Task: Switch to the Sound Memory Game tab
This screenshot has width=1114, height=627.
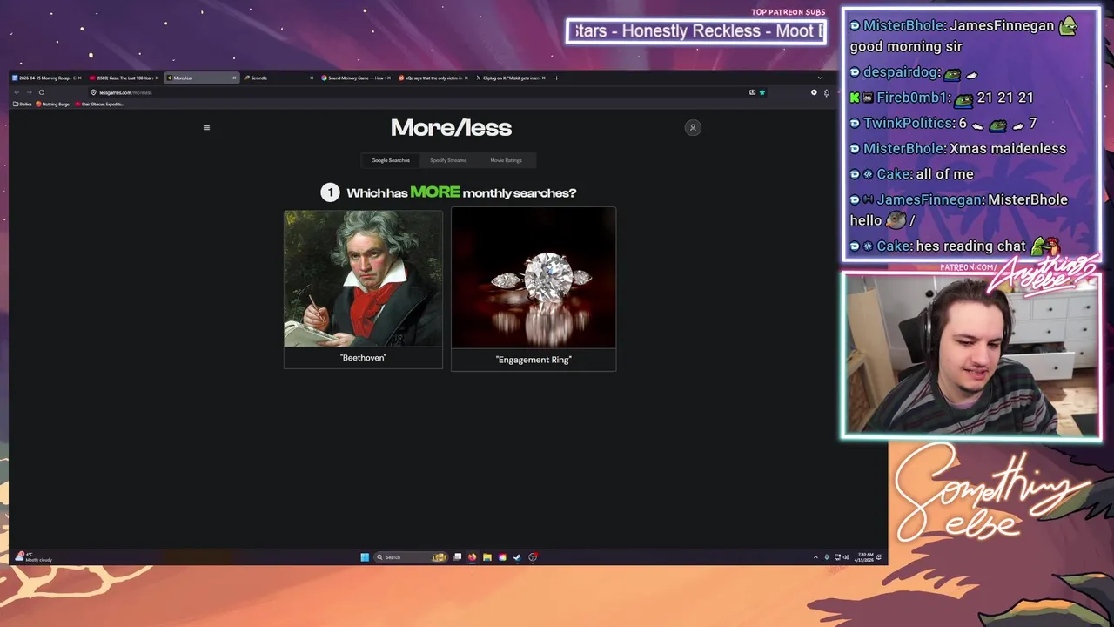Action: (x=354, y=78)
